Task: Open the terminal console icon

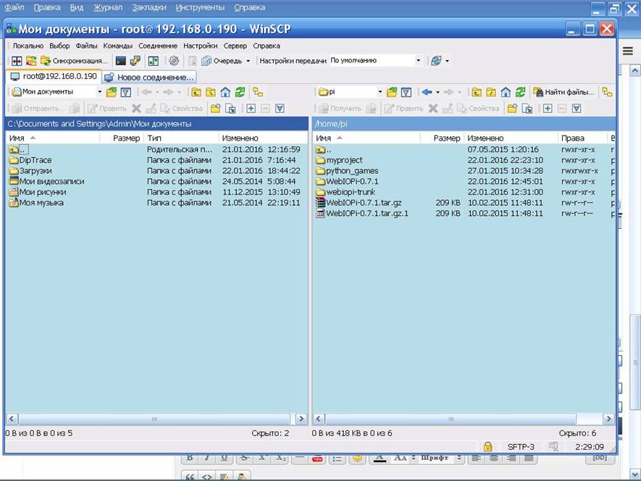Action: (121, 61)
